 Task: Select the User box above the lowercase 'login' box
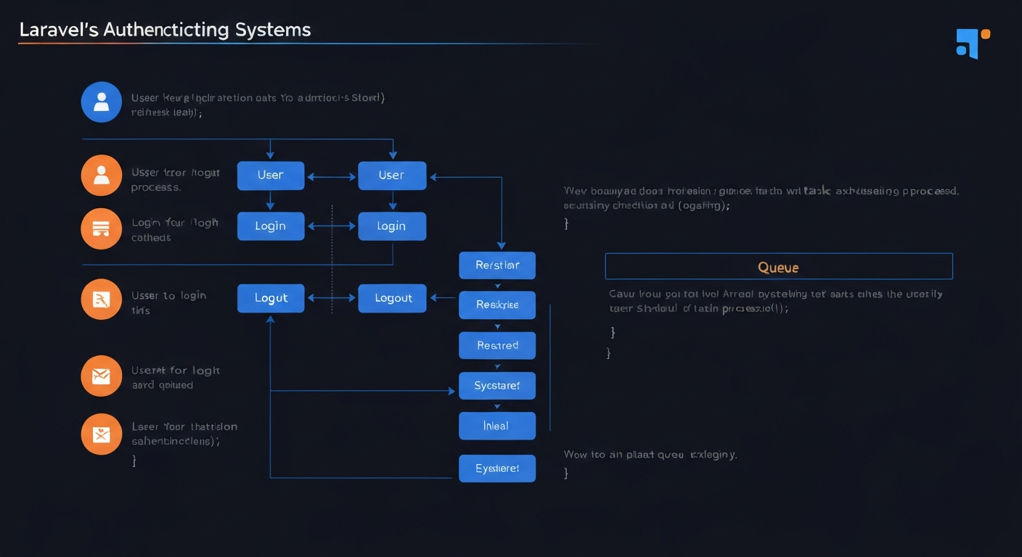tap(392, 176)
